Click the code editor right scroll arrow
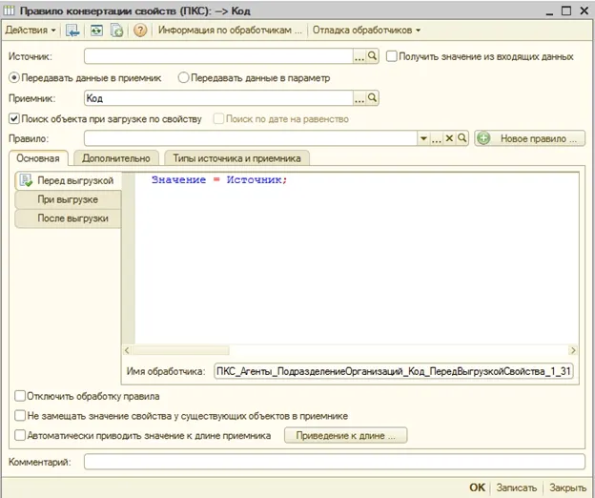This screenshot has height=498, width=595. [573, 350]
